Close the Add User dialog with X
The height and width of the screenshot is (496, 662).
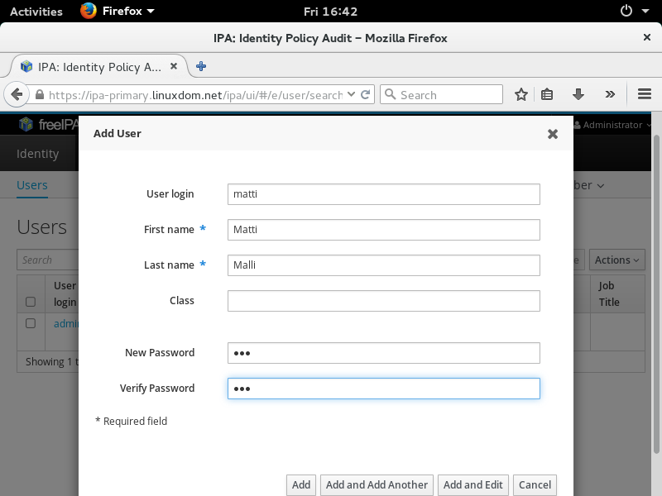point(553,134)
